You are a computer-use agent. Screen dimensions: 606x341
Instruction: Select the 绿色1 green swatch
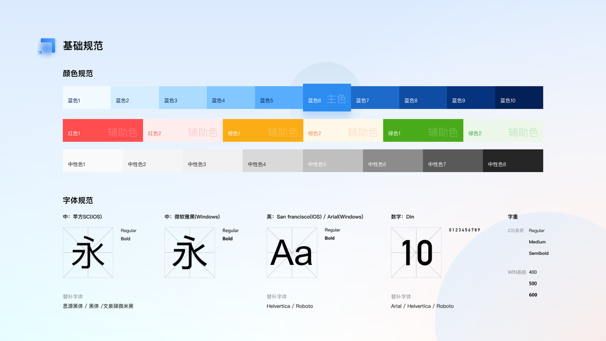(423, 130)
